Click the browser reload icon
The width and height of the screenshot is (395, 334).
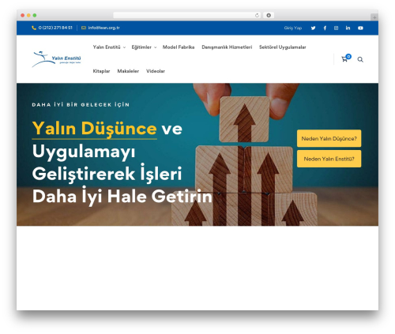click(x=257, y=15)
